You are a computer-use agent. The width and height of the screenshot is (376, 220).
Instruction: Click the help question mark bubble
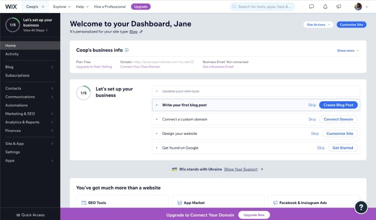pyautogui.click(x=361, y=207)
